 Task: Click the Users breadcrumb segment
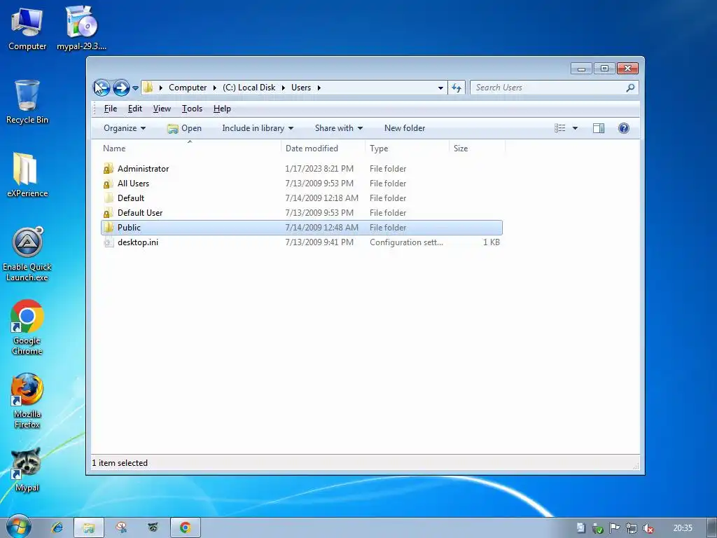tap(301, 88)
